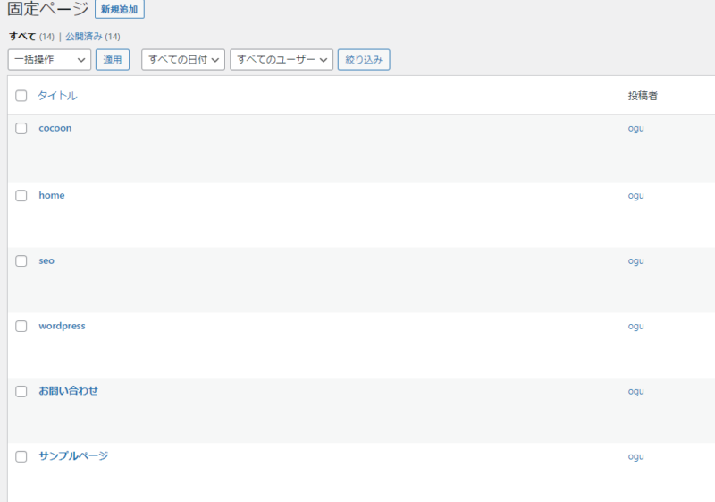Screen dimensions: 715x502
Task: Click author ogu in home row
Action: point(635,195)
